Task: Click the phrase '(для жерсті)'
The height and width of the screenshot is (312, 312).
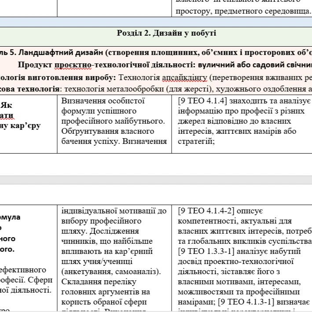Action: point(190,89)
